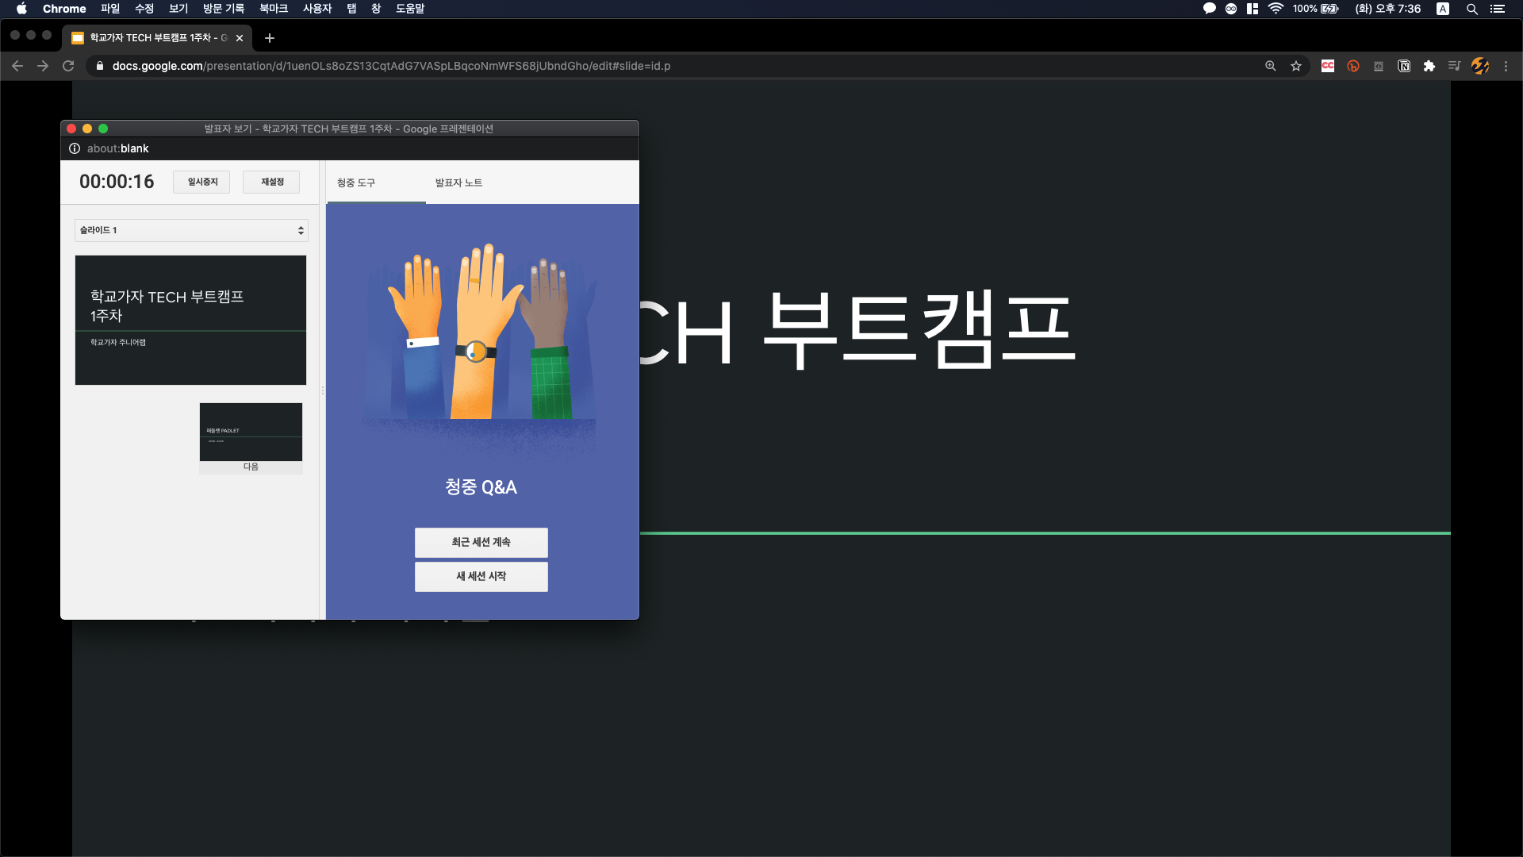Click the 최근 세션 계속 button

coord(481,542)
